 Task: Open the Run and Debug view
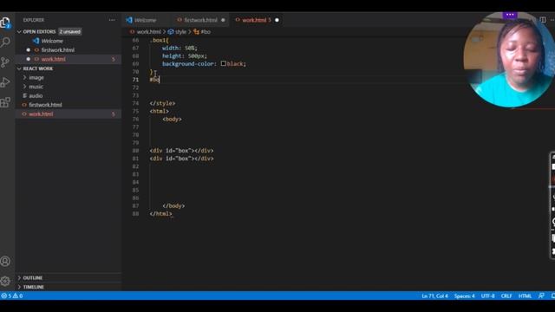pos(5,82)
